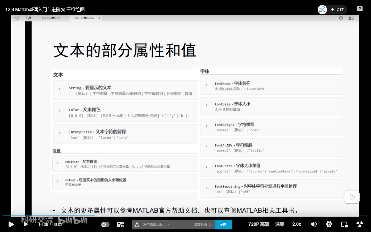Click the fullscreen toggle icon

[x=360, y=224]
